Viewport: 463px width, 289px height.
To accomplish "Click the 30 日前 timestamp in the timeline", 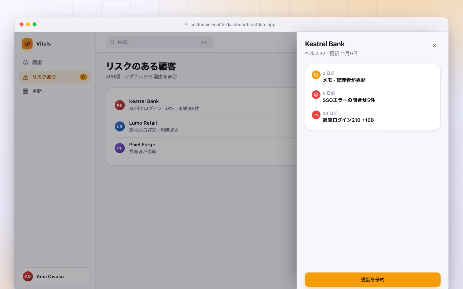I will tap(330, 113).
